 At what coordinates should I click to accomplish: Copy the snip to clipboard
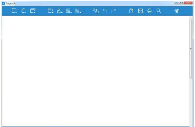click(131, 11)
